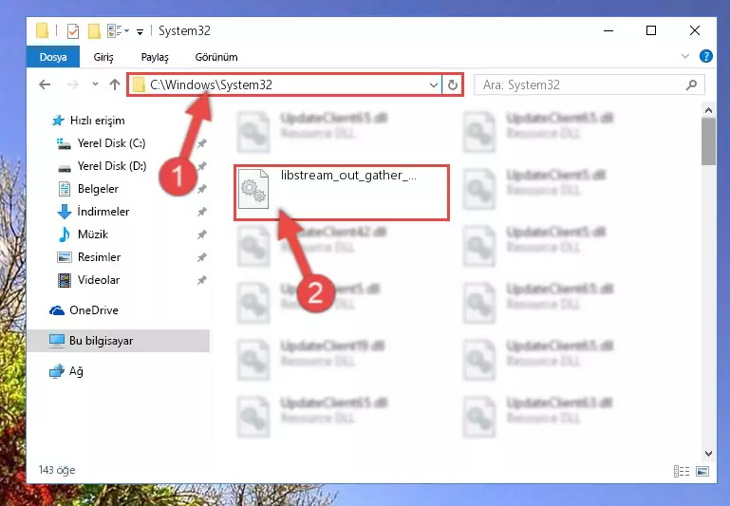Click the pin icon next to Müzik
The width and height of the screenshot is (730, 506).
pos(201,234)
